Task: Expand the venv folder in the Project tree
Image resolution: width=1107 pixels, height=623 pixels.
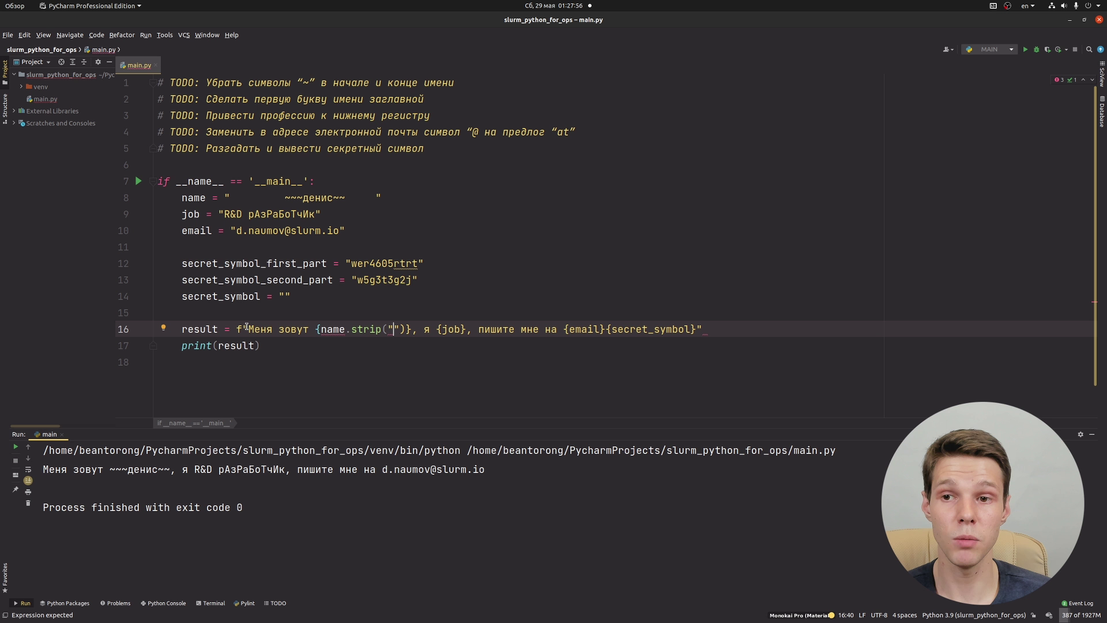Action: 21,87
